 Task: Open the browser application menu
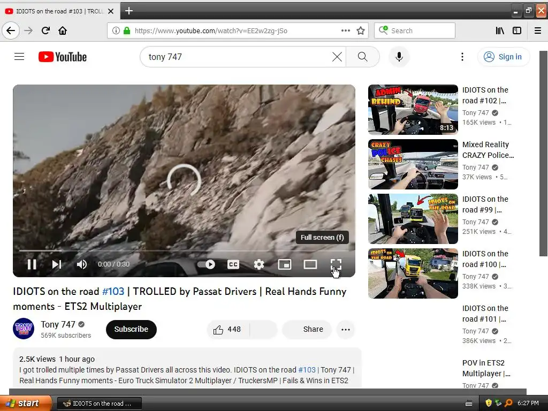537,31
